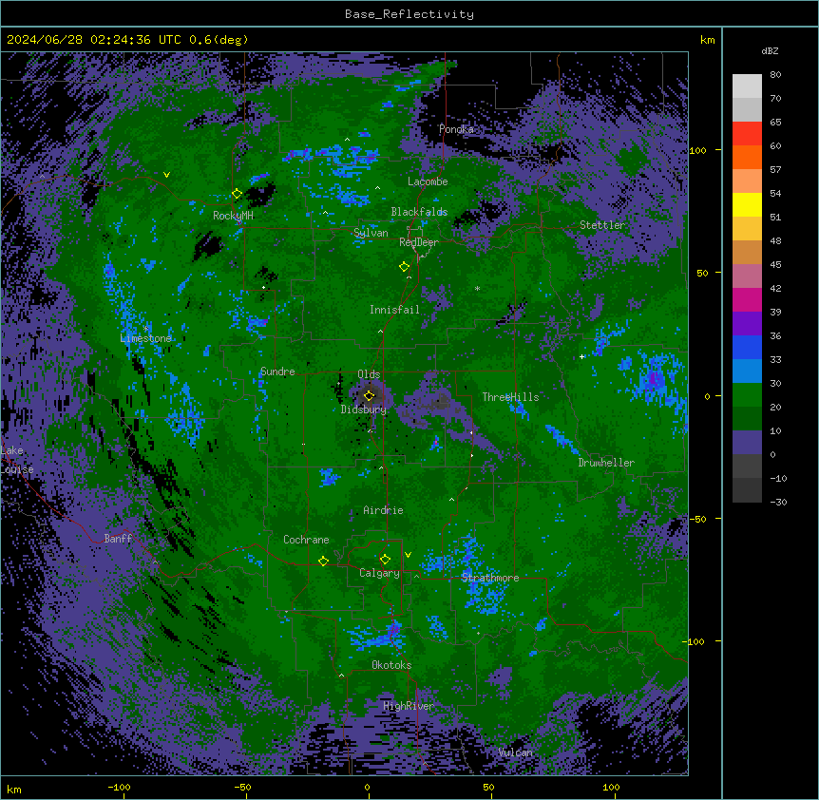Click the -100 tick on the bottom axis
This screenshot has height=800, width=819.
coord(119,787)
